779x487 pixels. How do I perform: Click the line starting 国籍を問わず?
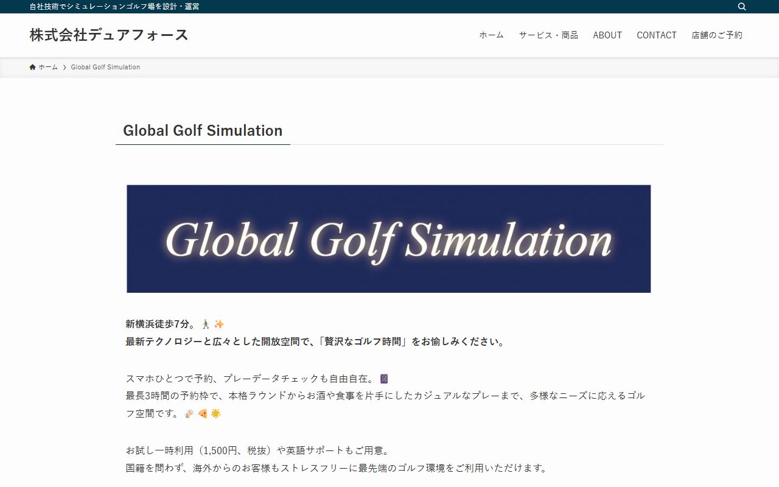click(x=337, y=468)
